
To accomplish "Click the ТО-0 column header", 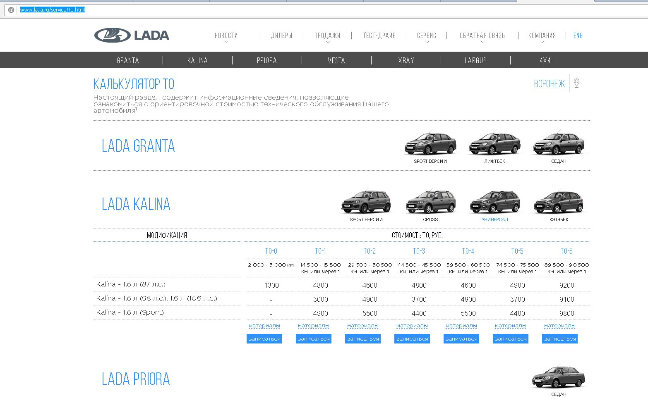I will point(271,251).
